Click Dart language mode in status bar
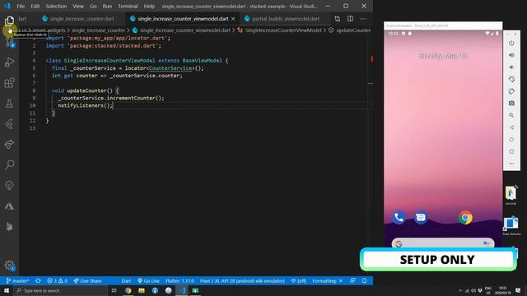 tap(126, 281)
